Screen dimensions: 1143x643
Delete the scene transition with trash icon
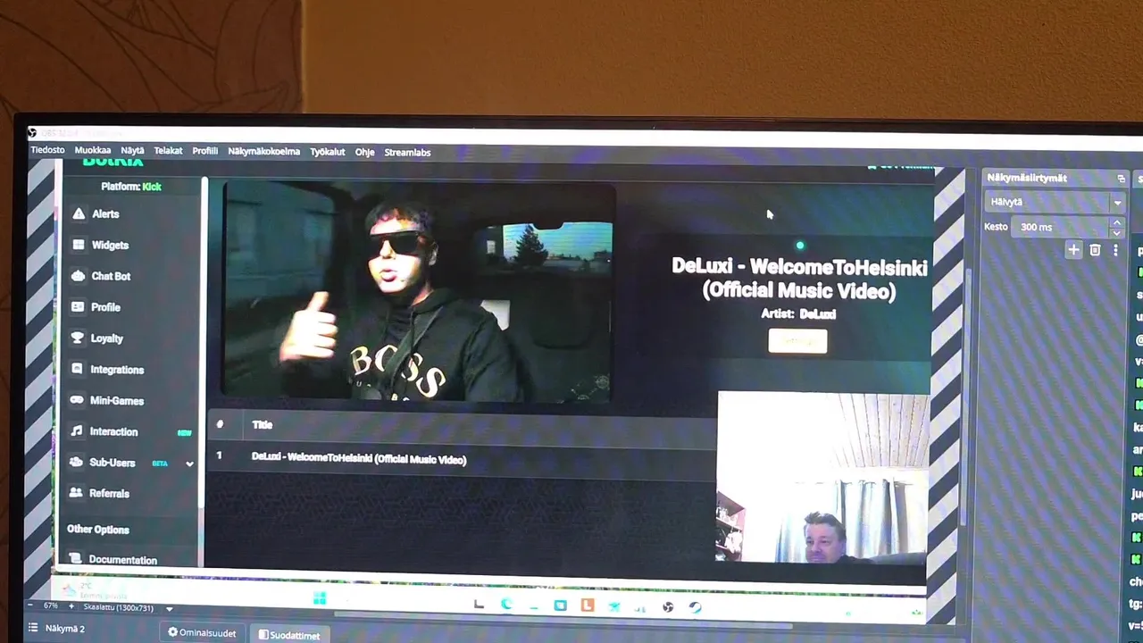1095,250
